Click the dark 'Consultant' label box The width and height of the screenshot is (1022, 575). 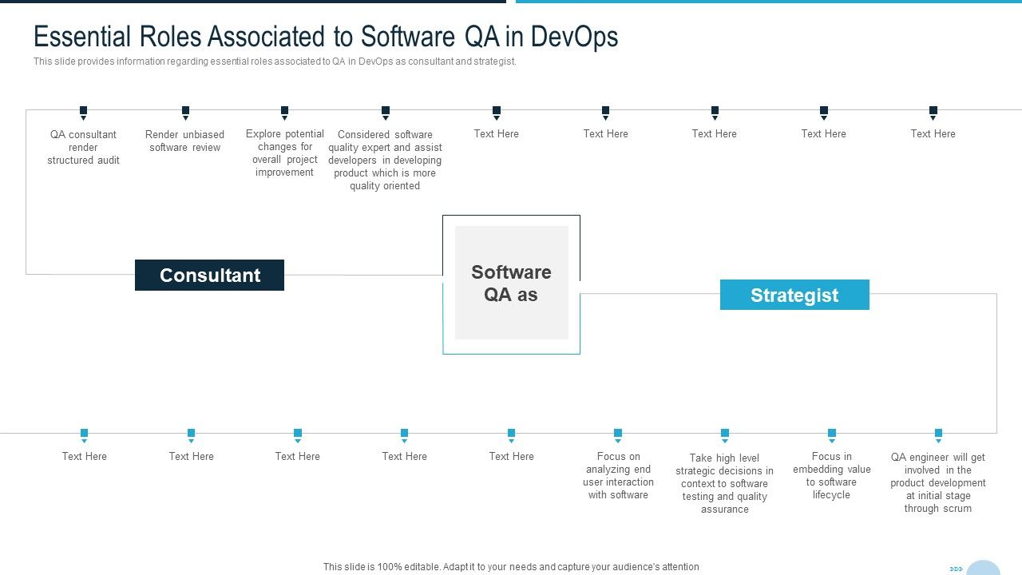click(x=209, y=275)
